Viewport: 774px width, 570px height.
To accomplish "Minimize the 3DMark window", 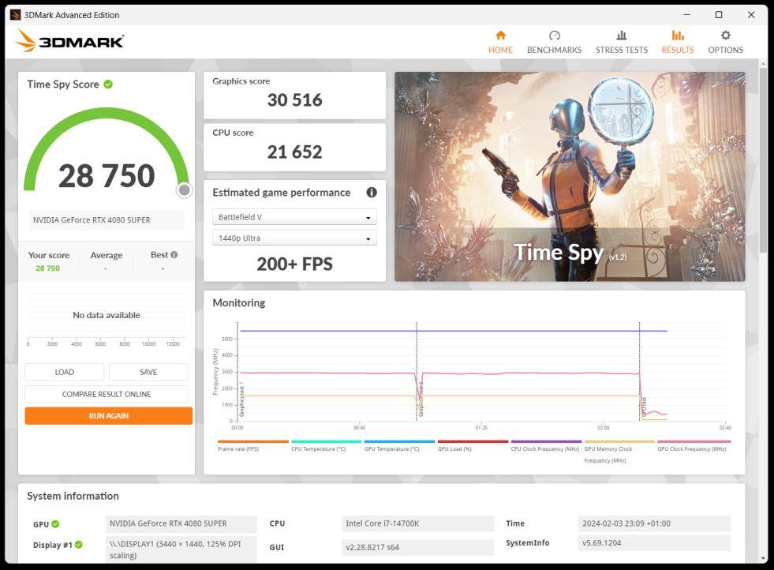I will (x=686, y=15).
